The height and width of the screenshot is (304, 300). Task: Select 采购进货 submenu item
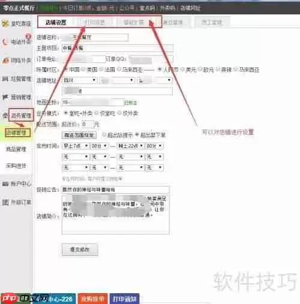pyautogui.click(x=16, y=165)
